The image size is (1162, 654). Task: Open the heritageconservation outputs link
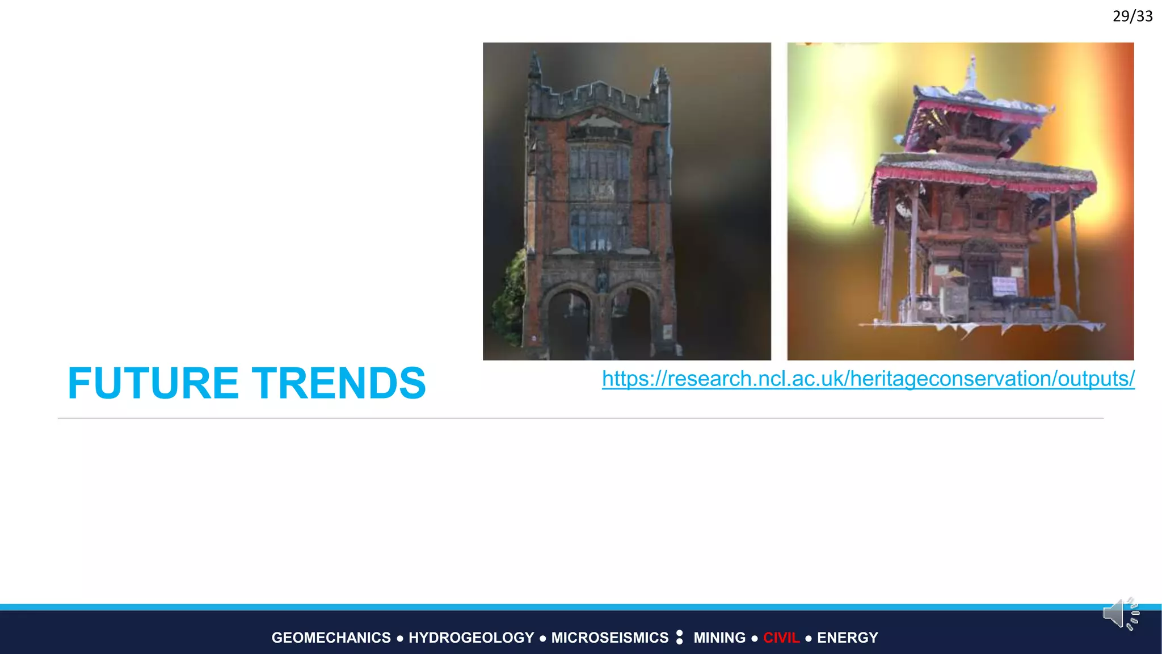[868, 379]
